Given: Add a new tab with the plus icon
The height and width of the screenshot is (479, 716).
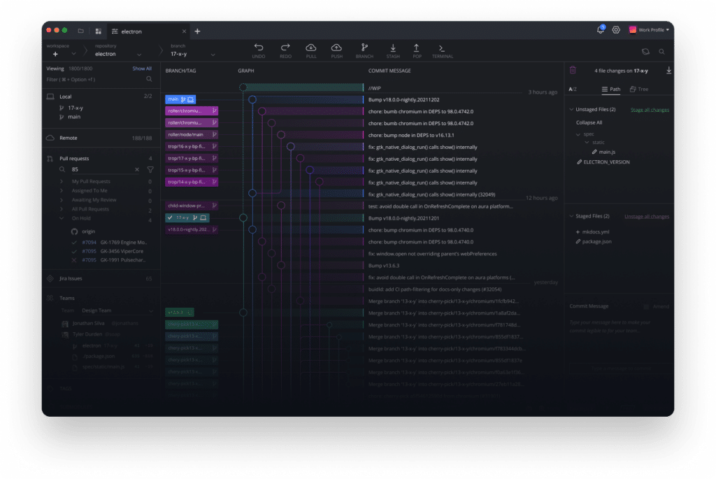Looking at the screenshot, I should pos(197,31).
